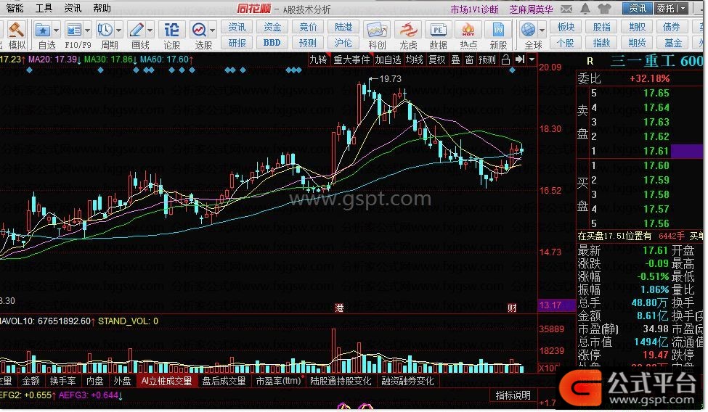
Task: Open the 帮助 menu
Action: [102, 8]
